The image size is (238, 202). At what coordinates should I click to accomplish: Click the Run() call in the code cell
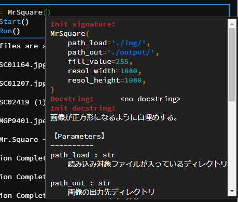(x=10, y=31)
